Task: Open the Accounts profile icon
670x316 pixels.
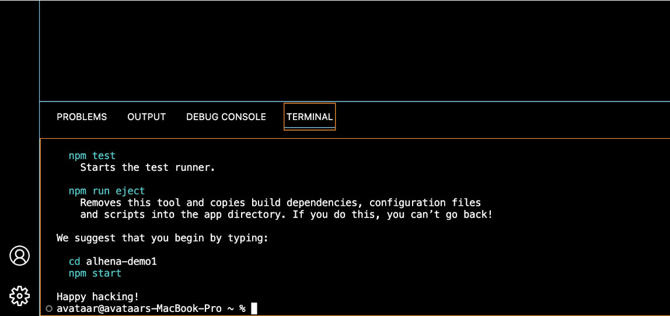Action: point(20,256)
